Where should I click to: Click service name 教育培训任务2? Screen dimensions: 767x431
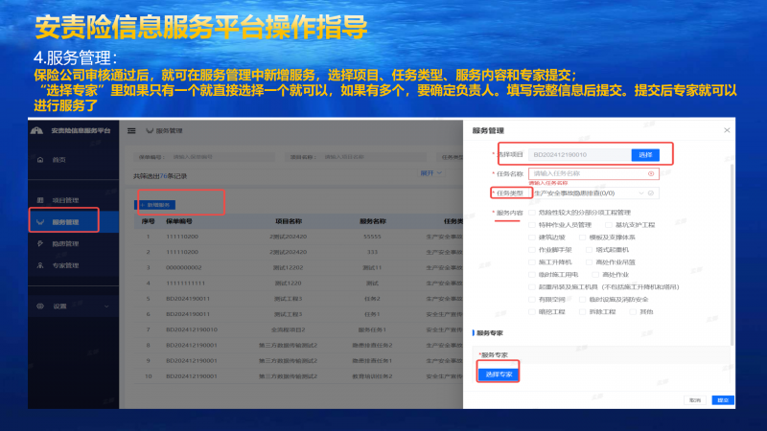coord(372,376)
